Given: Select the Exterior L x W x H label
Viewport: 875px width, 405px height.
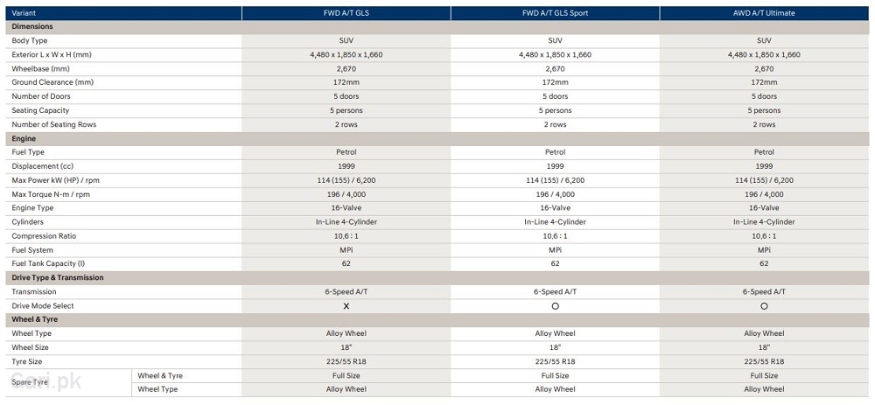Looking at the screenshot, I should pyautogui.click(x=52, y=54).
